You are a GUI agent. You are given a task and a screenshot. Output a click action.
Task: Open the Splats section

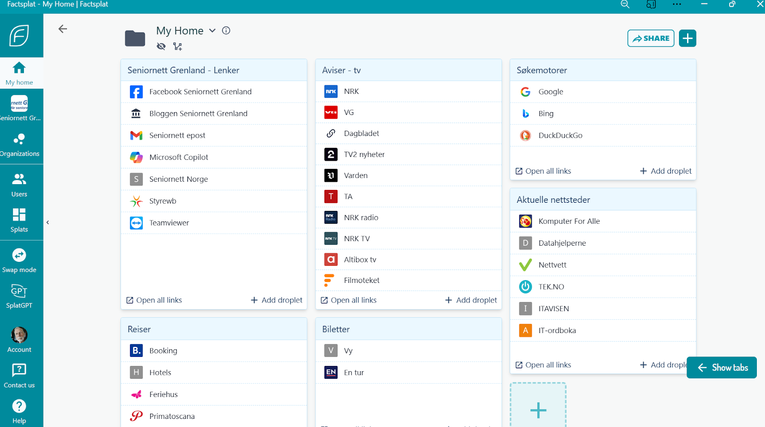pyautogui.click(x=19, y=220)
